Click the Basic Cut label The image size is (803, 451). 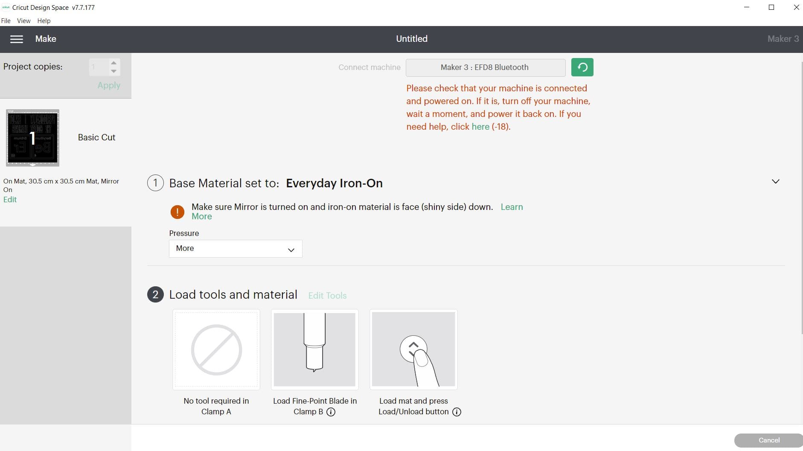(x=96, y=137)
